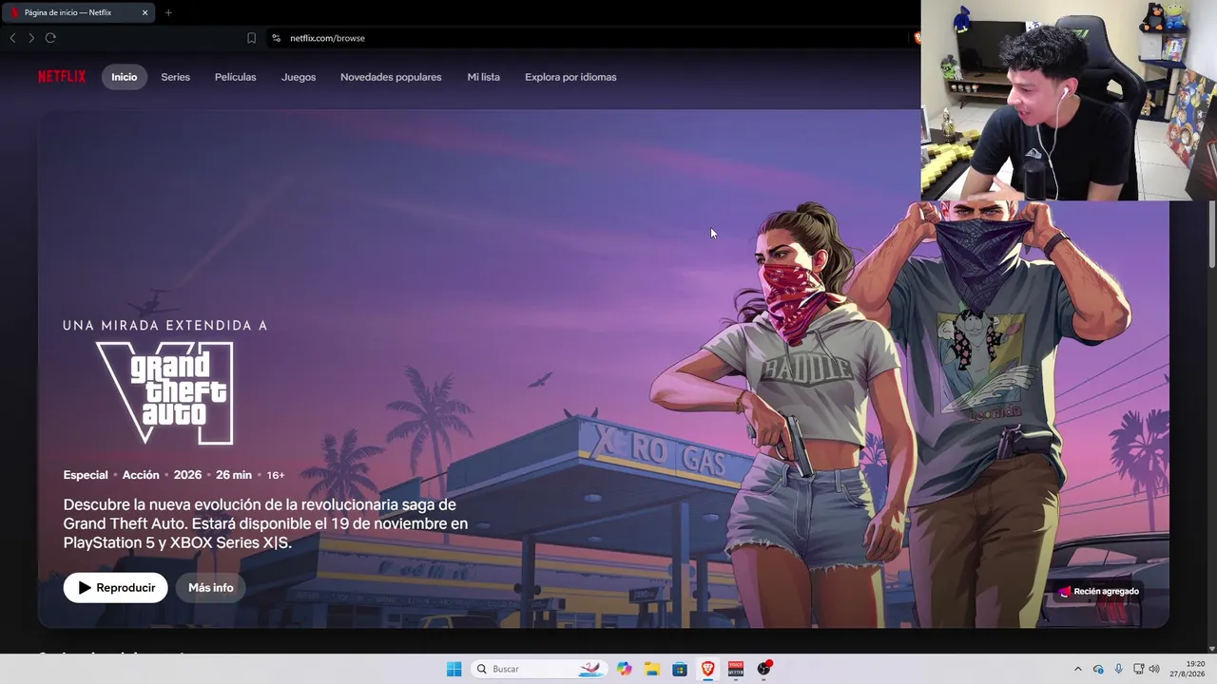
Task: Open Más info for the featured title
Action: tap(211, 588)
